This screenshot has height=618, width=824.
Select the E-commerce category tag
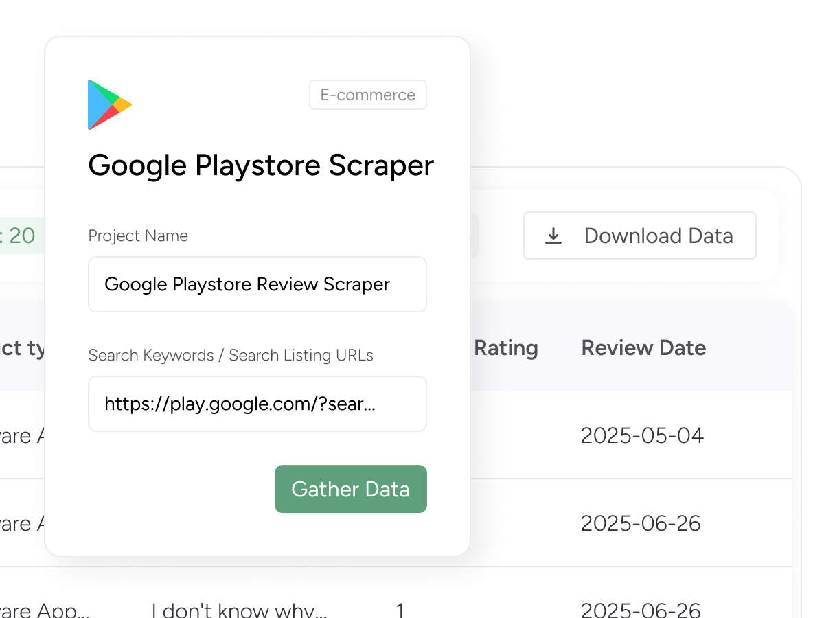pos(367,95)
